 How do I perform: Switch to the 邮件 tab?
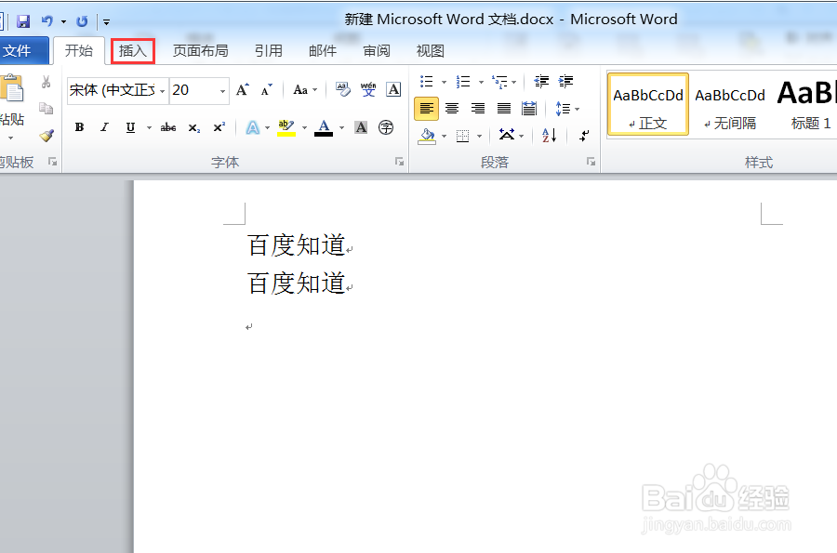[323, 51]
